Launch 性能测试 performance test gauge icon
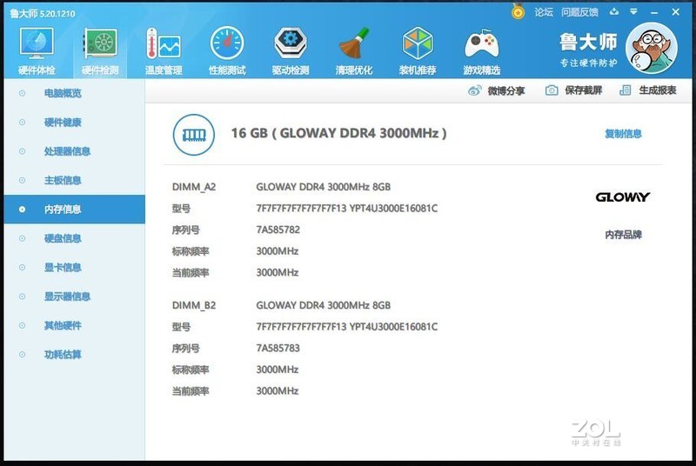Screen dimensions: 696x466 (x=227, y=43)
